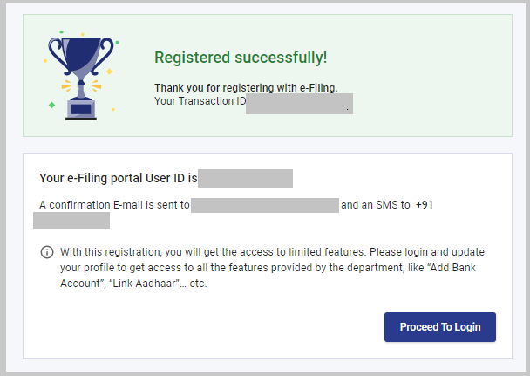Click the trophy icon

pyautogui.click(x=83, y=72)
